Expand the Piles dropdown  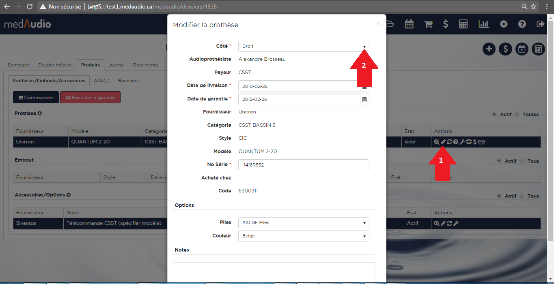point(303,222)
